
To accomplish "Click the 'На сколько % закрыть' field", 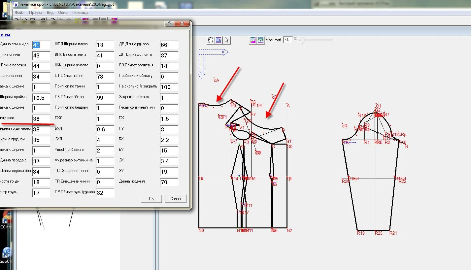I will tap(169, 87).
